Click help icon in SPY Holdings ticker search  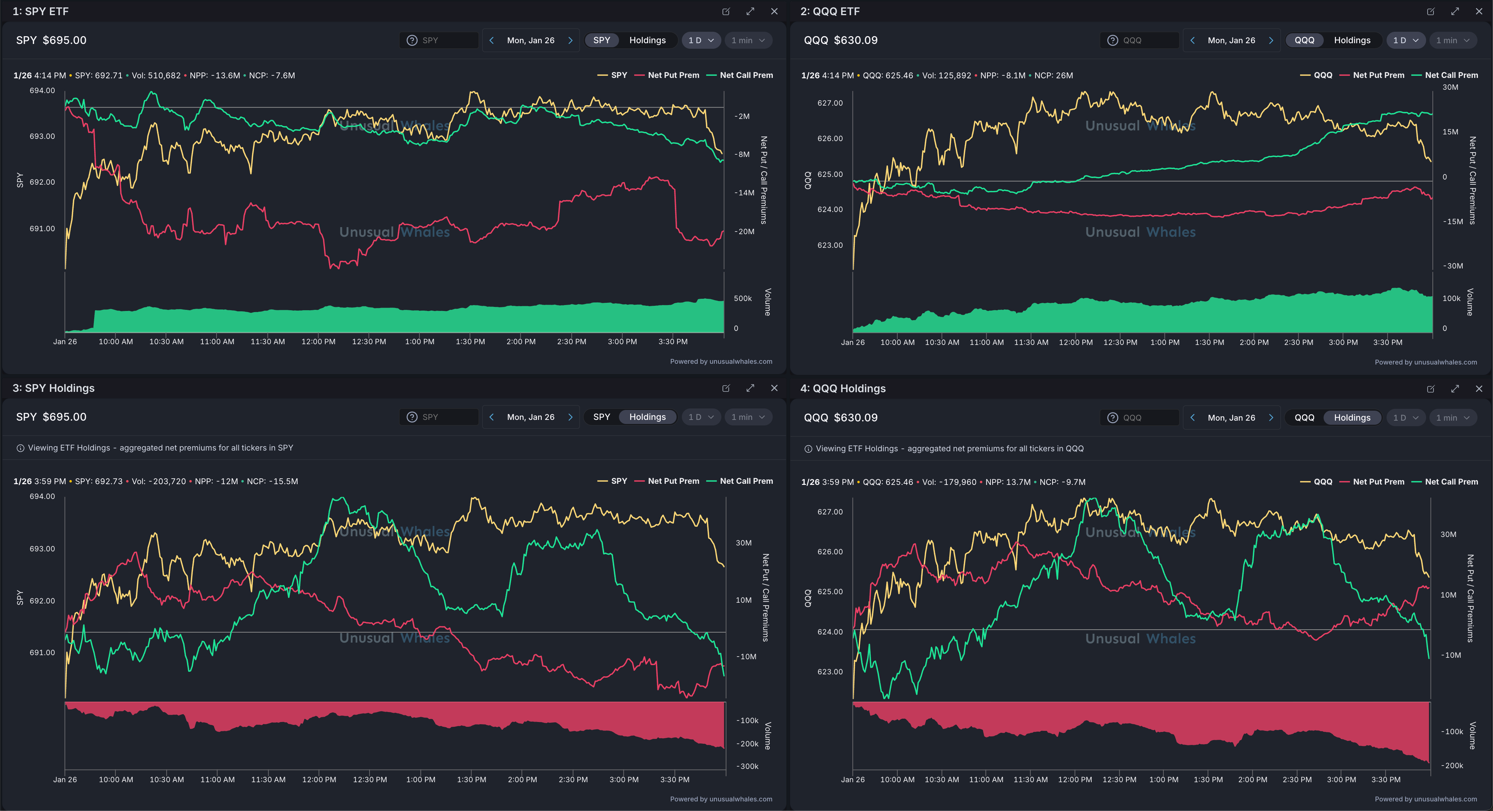point(412,417)
